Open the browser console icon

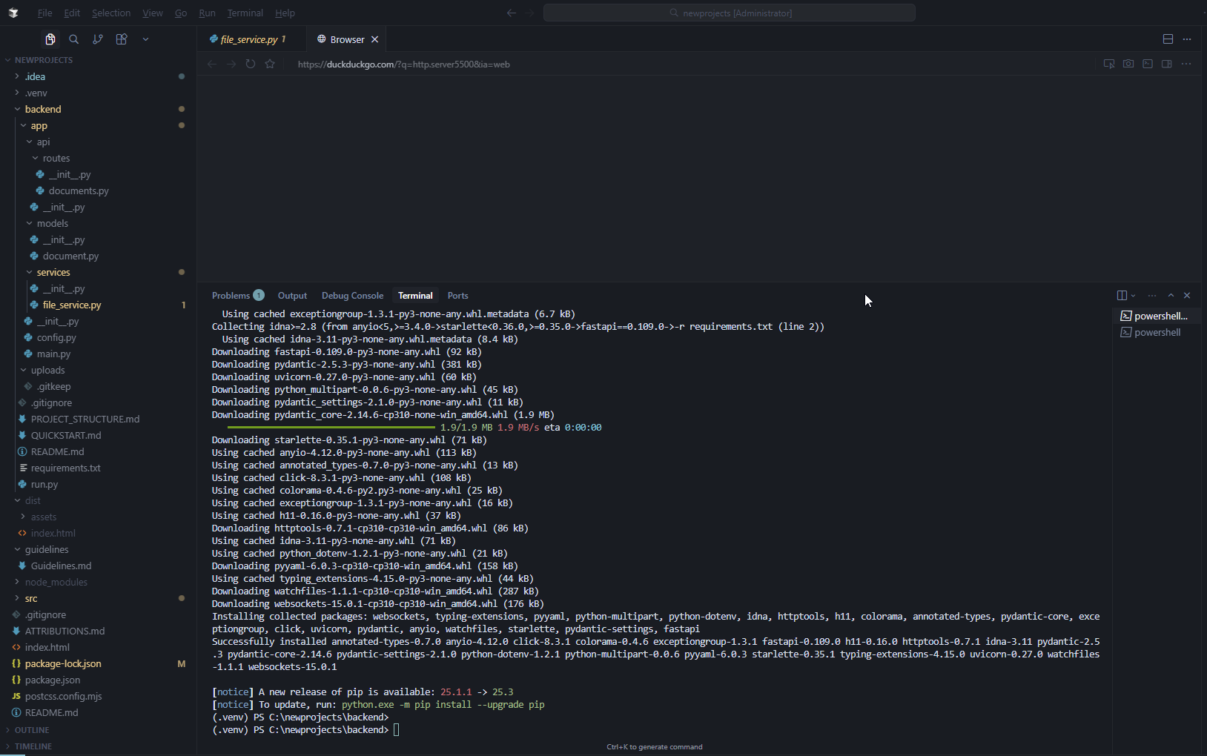tap(1148, 64)
